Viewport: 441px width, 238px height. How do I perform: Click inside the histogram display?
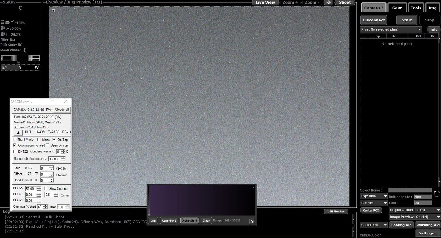(202, 200)
